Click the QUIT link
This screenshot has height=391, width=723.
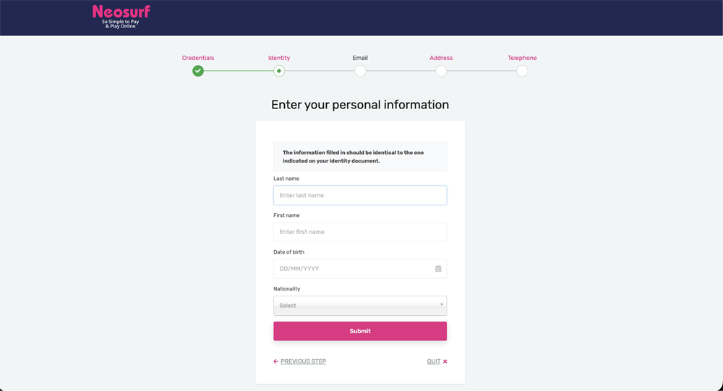click(433, 361)
